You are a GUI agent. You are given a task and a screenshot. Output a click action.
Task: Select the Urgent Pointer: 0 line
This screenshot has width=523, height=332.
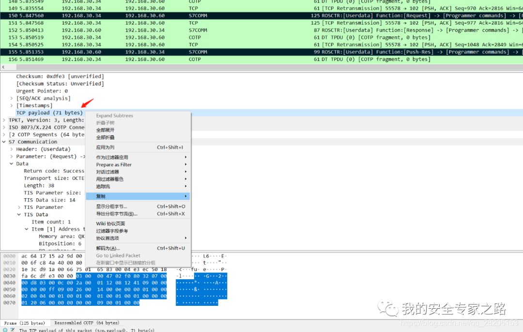[x=42, y=91]
